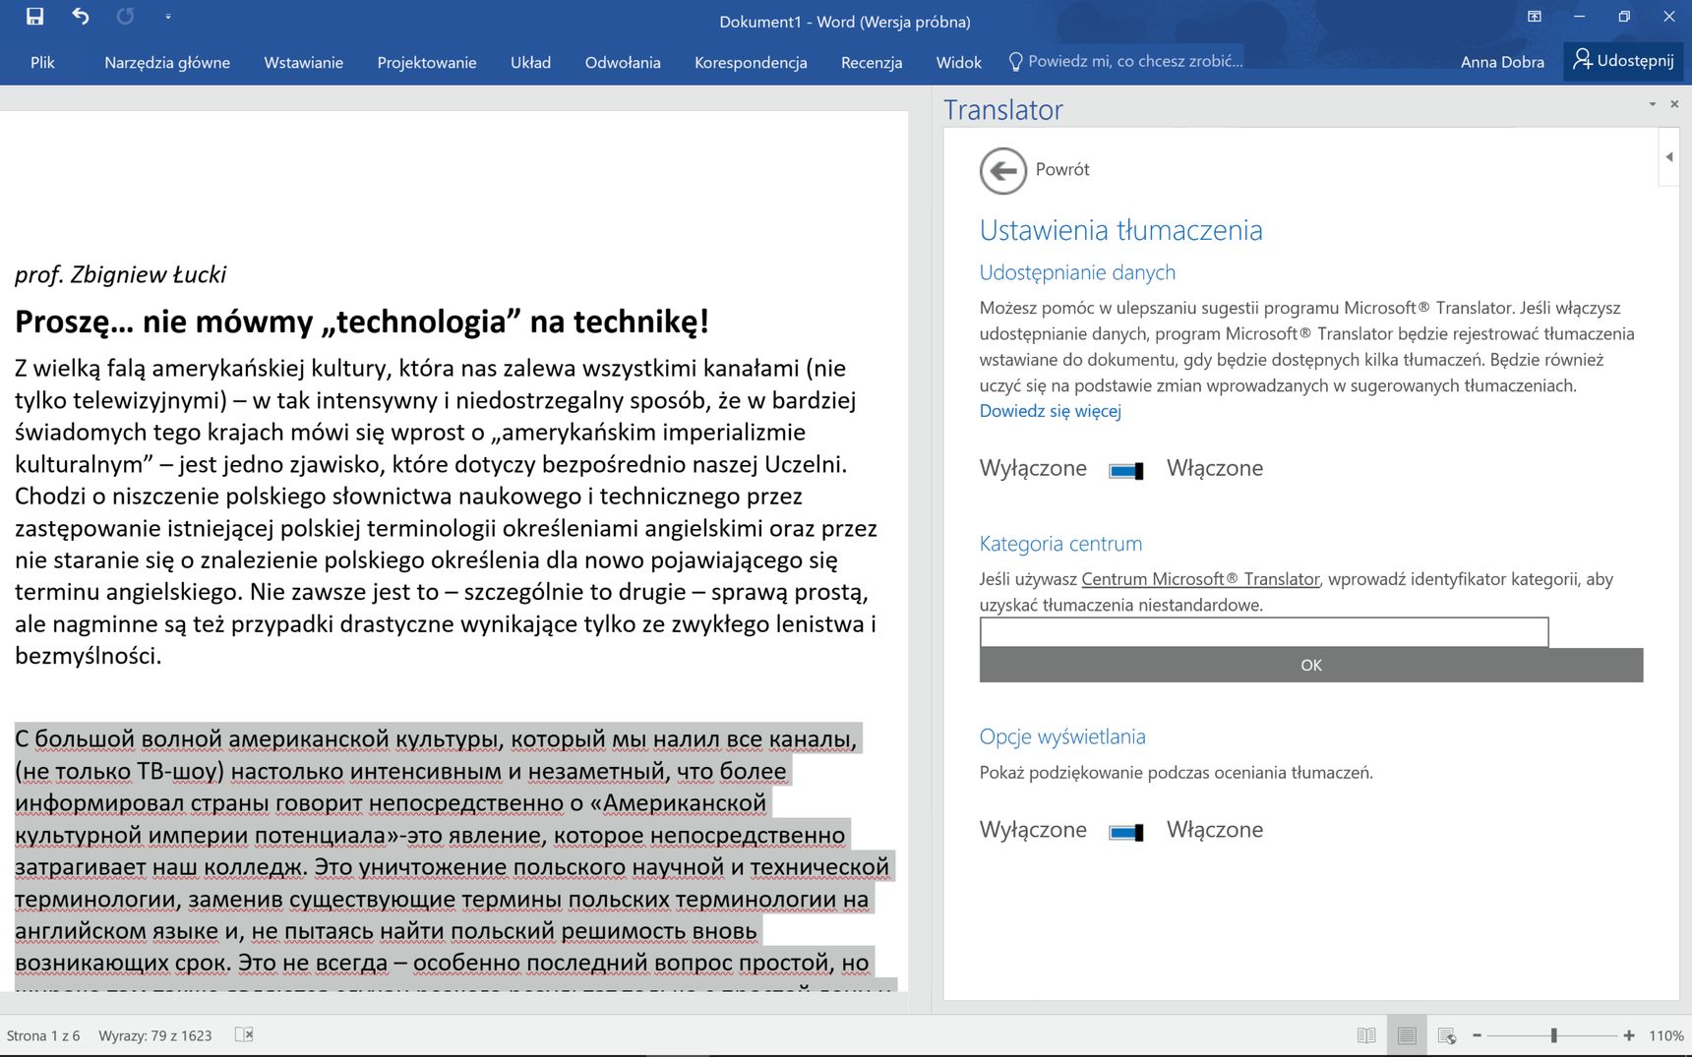
Task: Click the Redo icon in the Quick Access toolbar
Action: pos(125,17)
